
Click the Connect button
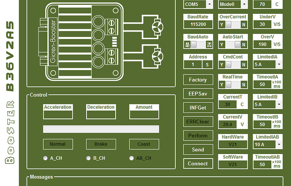(x=198, y=164)
